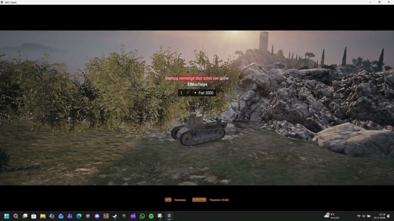Open Microsoft 365 Copilot taskbar icon

point(52,216)
